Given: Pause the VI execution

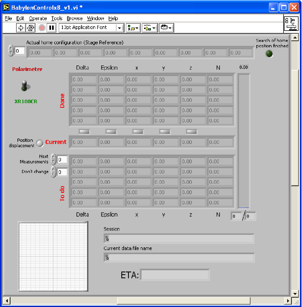Looking at the screenshot, I should [x=52, y=28].
